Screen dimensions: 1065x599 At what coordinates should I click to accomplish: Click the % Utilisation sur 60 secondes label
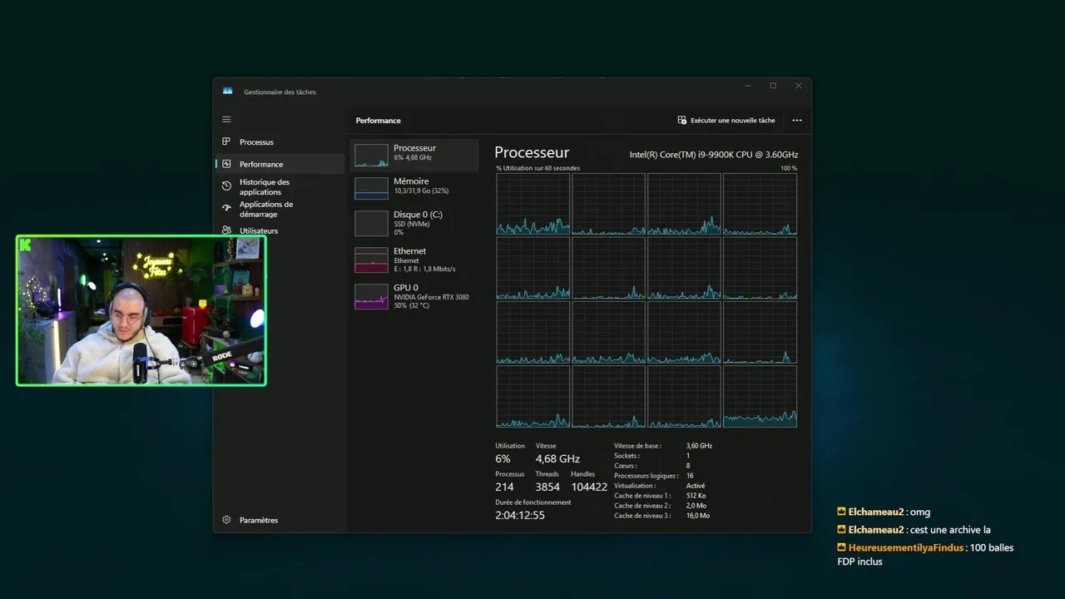537,168
